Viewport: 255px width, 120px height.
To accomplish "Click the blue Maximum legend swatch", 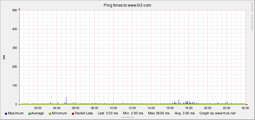I will coord(6,114).
